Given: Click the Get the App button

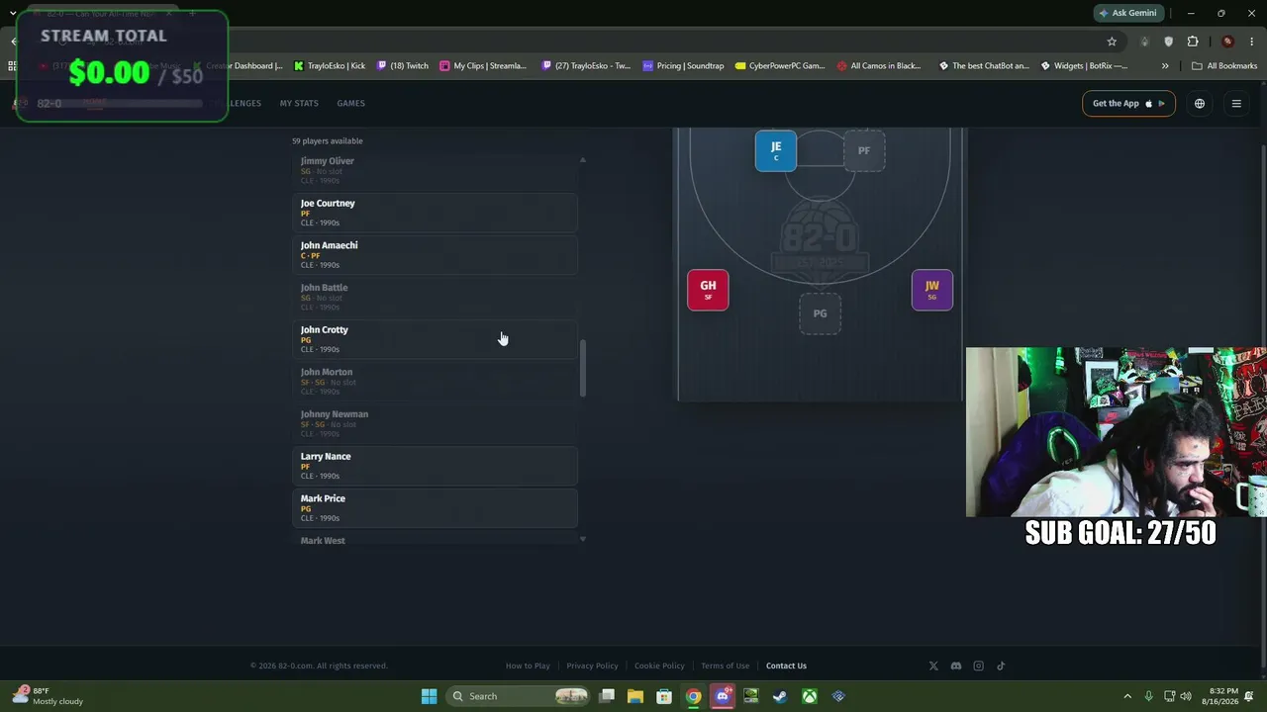Looking at the screenshot, I should point(1128,103).
